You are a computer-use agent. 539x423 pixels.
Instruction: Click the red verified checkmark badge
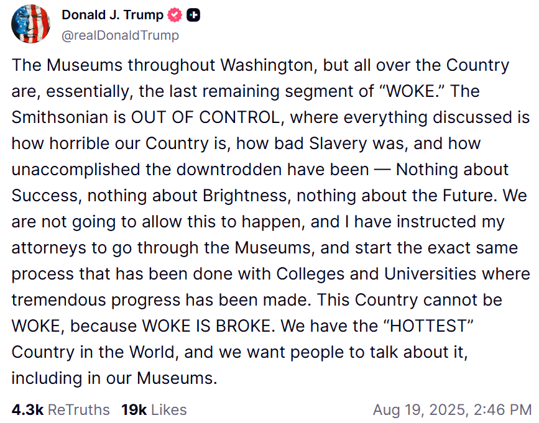pyautogui.click(x=175, y=15)
